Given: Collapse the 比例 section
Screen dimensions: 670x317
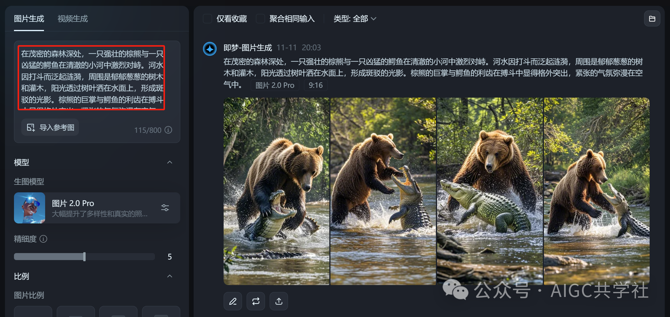Looking at the screenshot, I should coord(170,276).
